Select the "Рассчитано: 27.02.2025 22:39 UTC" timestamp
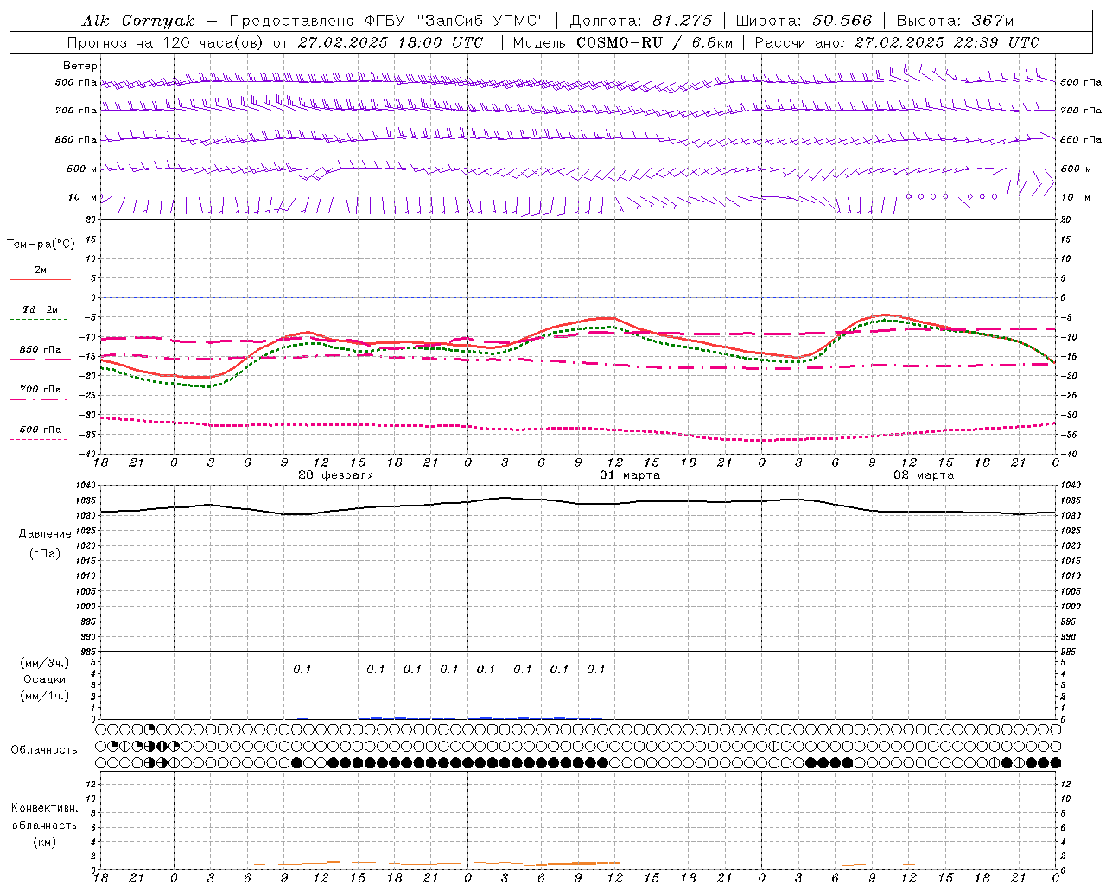 point(897,42)
